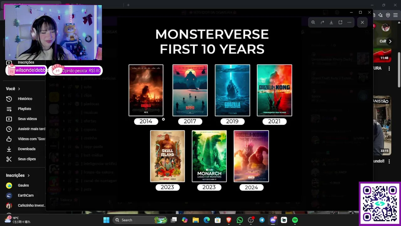Open File Explorer from taskbar
This screenshot has width=401, height=226.
coord(195,220)
